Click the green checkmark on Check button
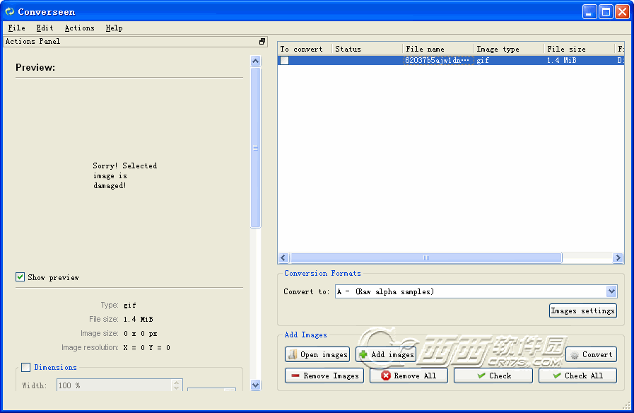Image resolution: width=634 pixels, height=413 pixels. pos(481,376)
